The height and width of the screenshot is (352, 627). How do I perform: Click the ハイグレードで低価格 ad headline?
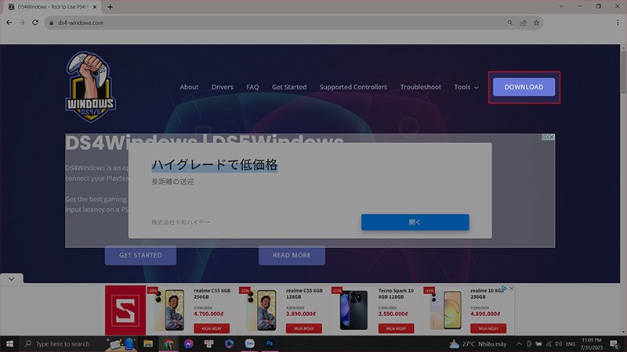tap(215, 164)
